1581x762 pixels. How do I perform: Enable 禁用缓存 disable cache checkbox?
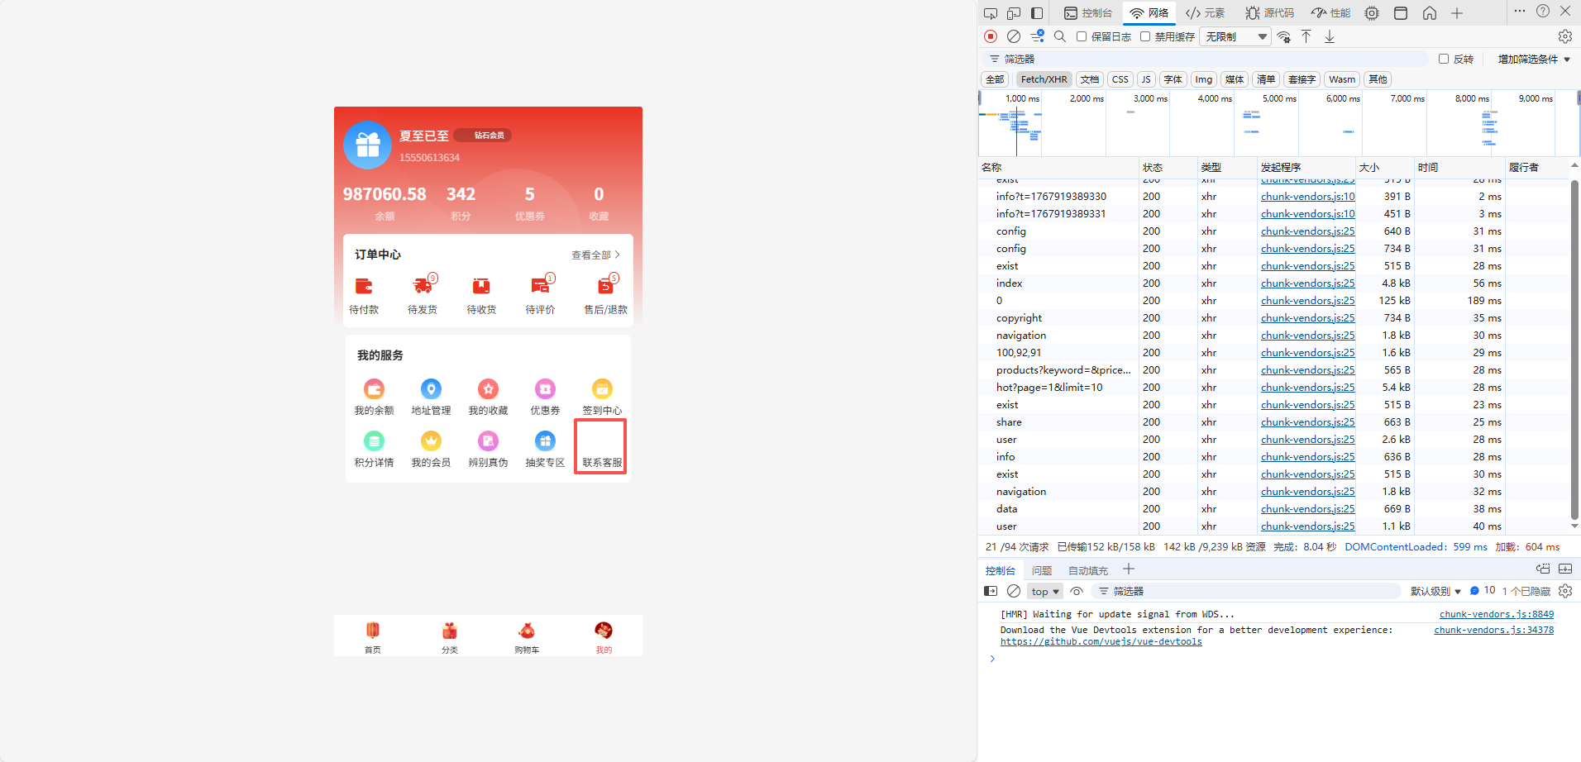tap(1145, 36)
